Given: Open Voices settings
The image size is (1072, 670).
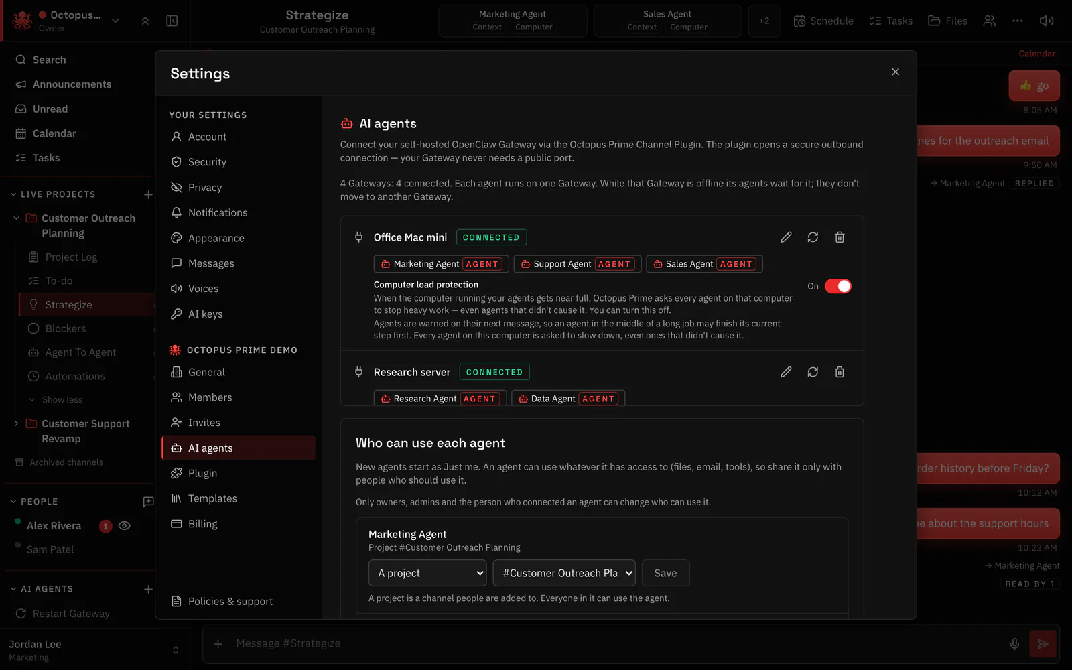Looking at the screenshot, I should coord(239,289).
